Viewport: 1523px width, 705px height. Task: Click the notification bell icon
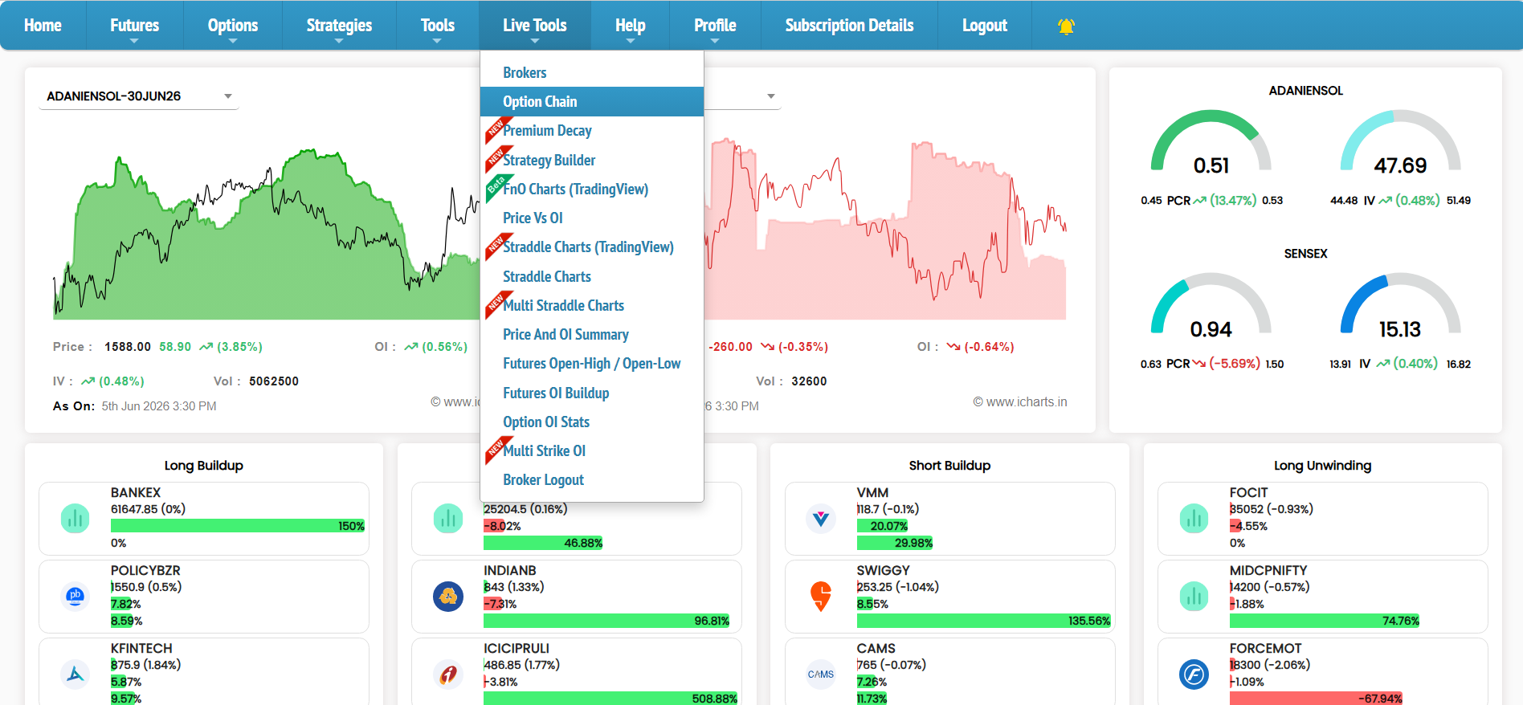point(1066,26)
